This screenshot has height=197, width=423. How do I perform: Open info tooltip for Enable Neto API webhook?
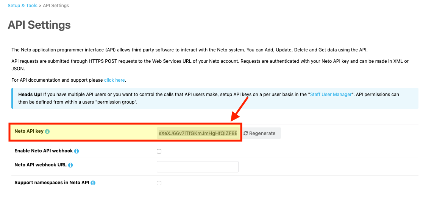pyautogui.click(x=76, y=151)
